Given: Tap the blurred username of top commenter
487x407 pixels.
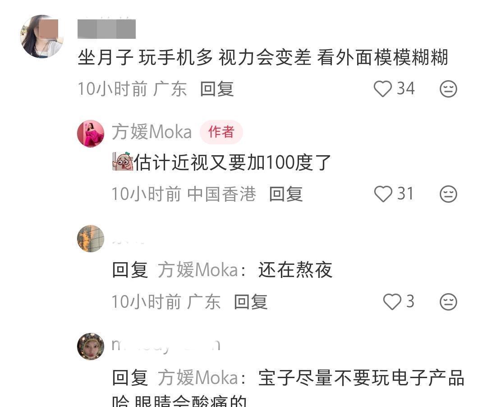Looking at the screenshot, I should (x=106, y=29).
